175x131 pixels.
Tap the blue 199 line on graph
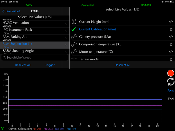pos(85,110)
